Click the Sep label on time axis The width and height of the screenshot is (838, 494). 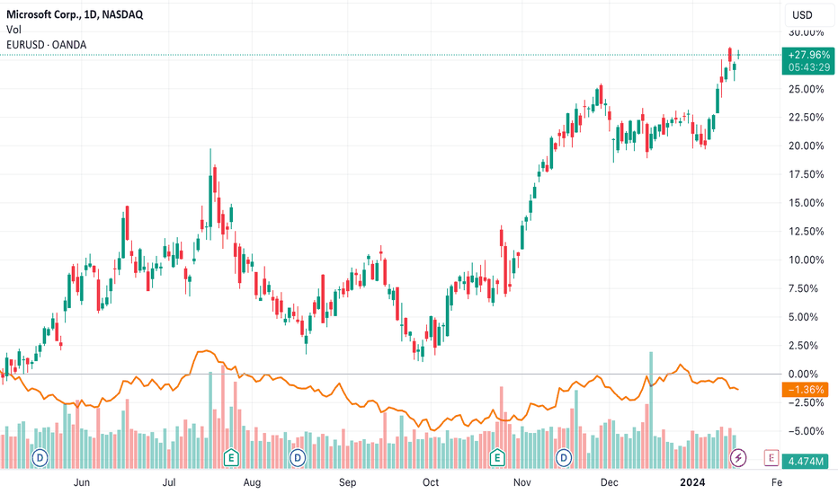pyautogui.click(x=347, y=482)
